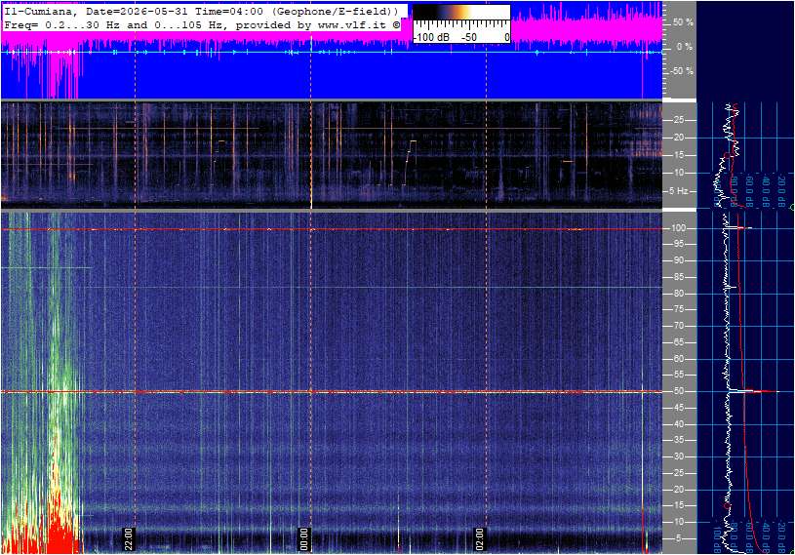Click the 85 label on lower frequency axis
795x555 pixels.
[x=678, y=277]
